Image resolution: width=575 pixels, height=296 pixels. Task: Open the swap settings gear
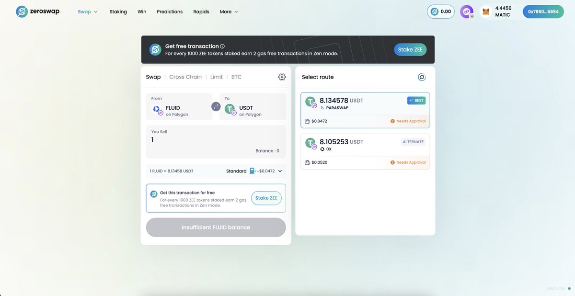point(282,77)
